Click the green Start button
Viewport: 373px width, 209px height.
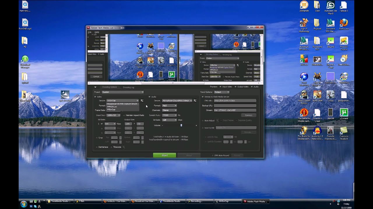point(165,155)
